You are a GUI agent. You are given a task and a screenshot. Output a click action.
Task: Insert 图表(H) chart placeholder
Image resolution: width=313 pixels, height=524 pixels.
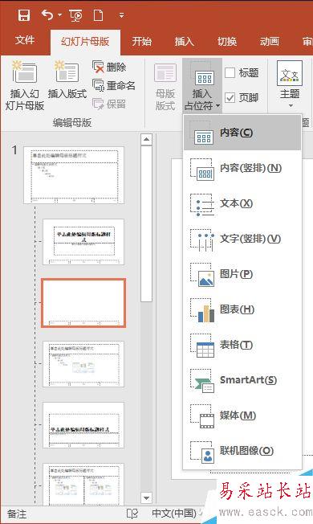242,309
